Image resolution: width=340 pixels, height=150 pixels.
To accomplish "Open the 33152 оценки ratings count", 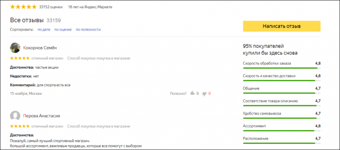I will (51, 7).
